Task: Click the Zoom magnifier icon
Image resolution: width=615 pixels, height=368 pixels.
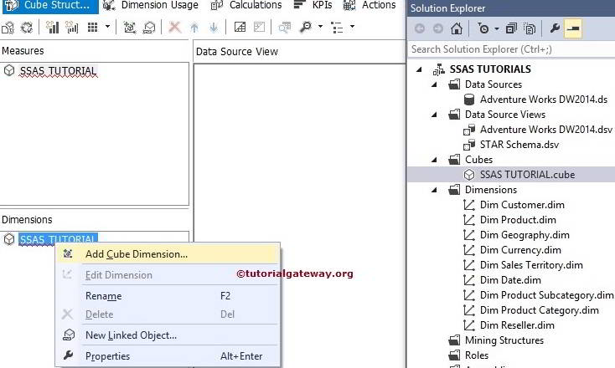Action: [305, 27]
